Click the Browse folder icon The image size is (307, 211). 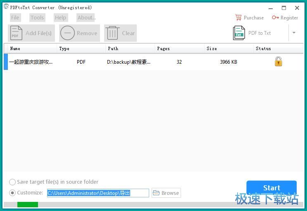(x=156, y=193)
